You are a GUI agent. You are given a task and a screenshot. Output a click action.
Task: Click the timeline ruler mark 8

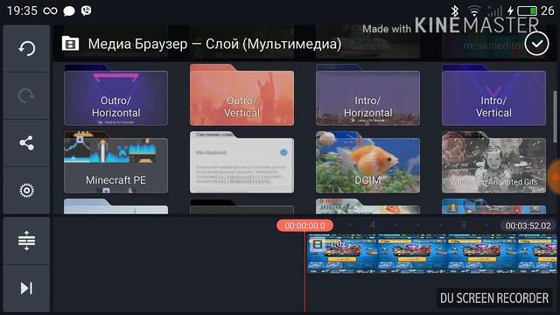pyautogui.click(x=464, y=225)
